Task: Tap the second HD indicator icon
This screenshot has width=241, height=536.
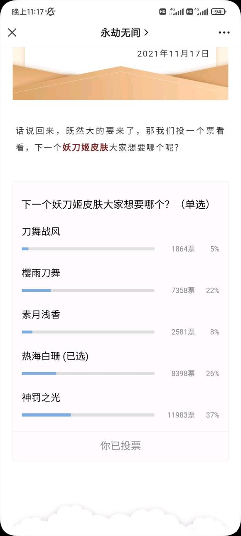Action: pyautogui.click(x=189, y=12)
